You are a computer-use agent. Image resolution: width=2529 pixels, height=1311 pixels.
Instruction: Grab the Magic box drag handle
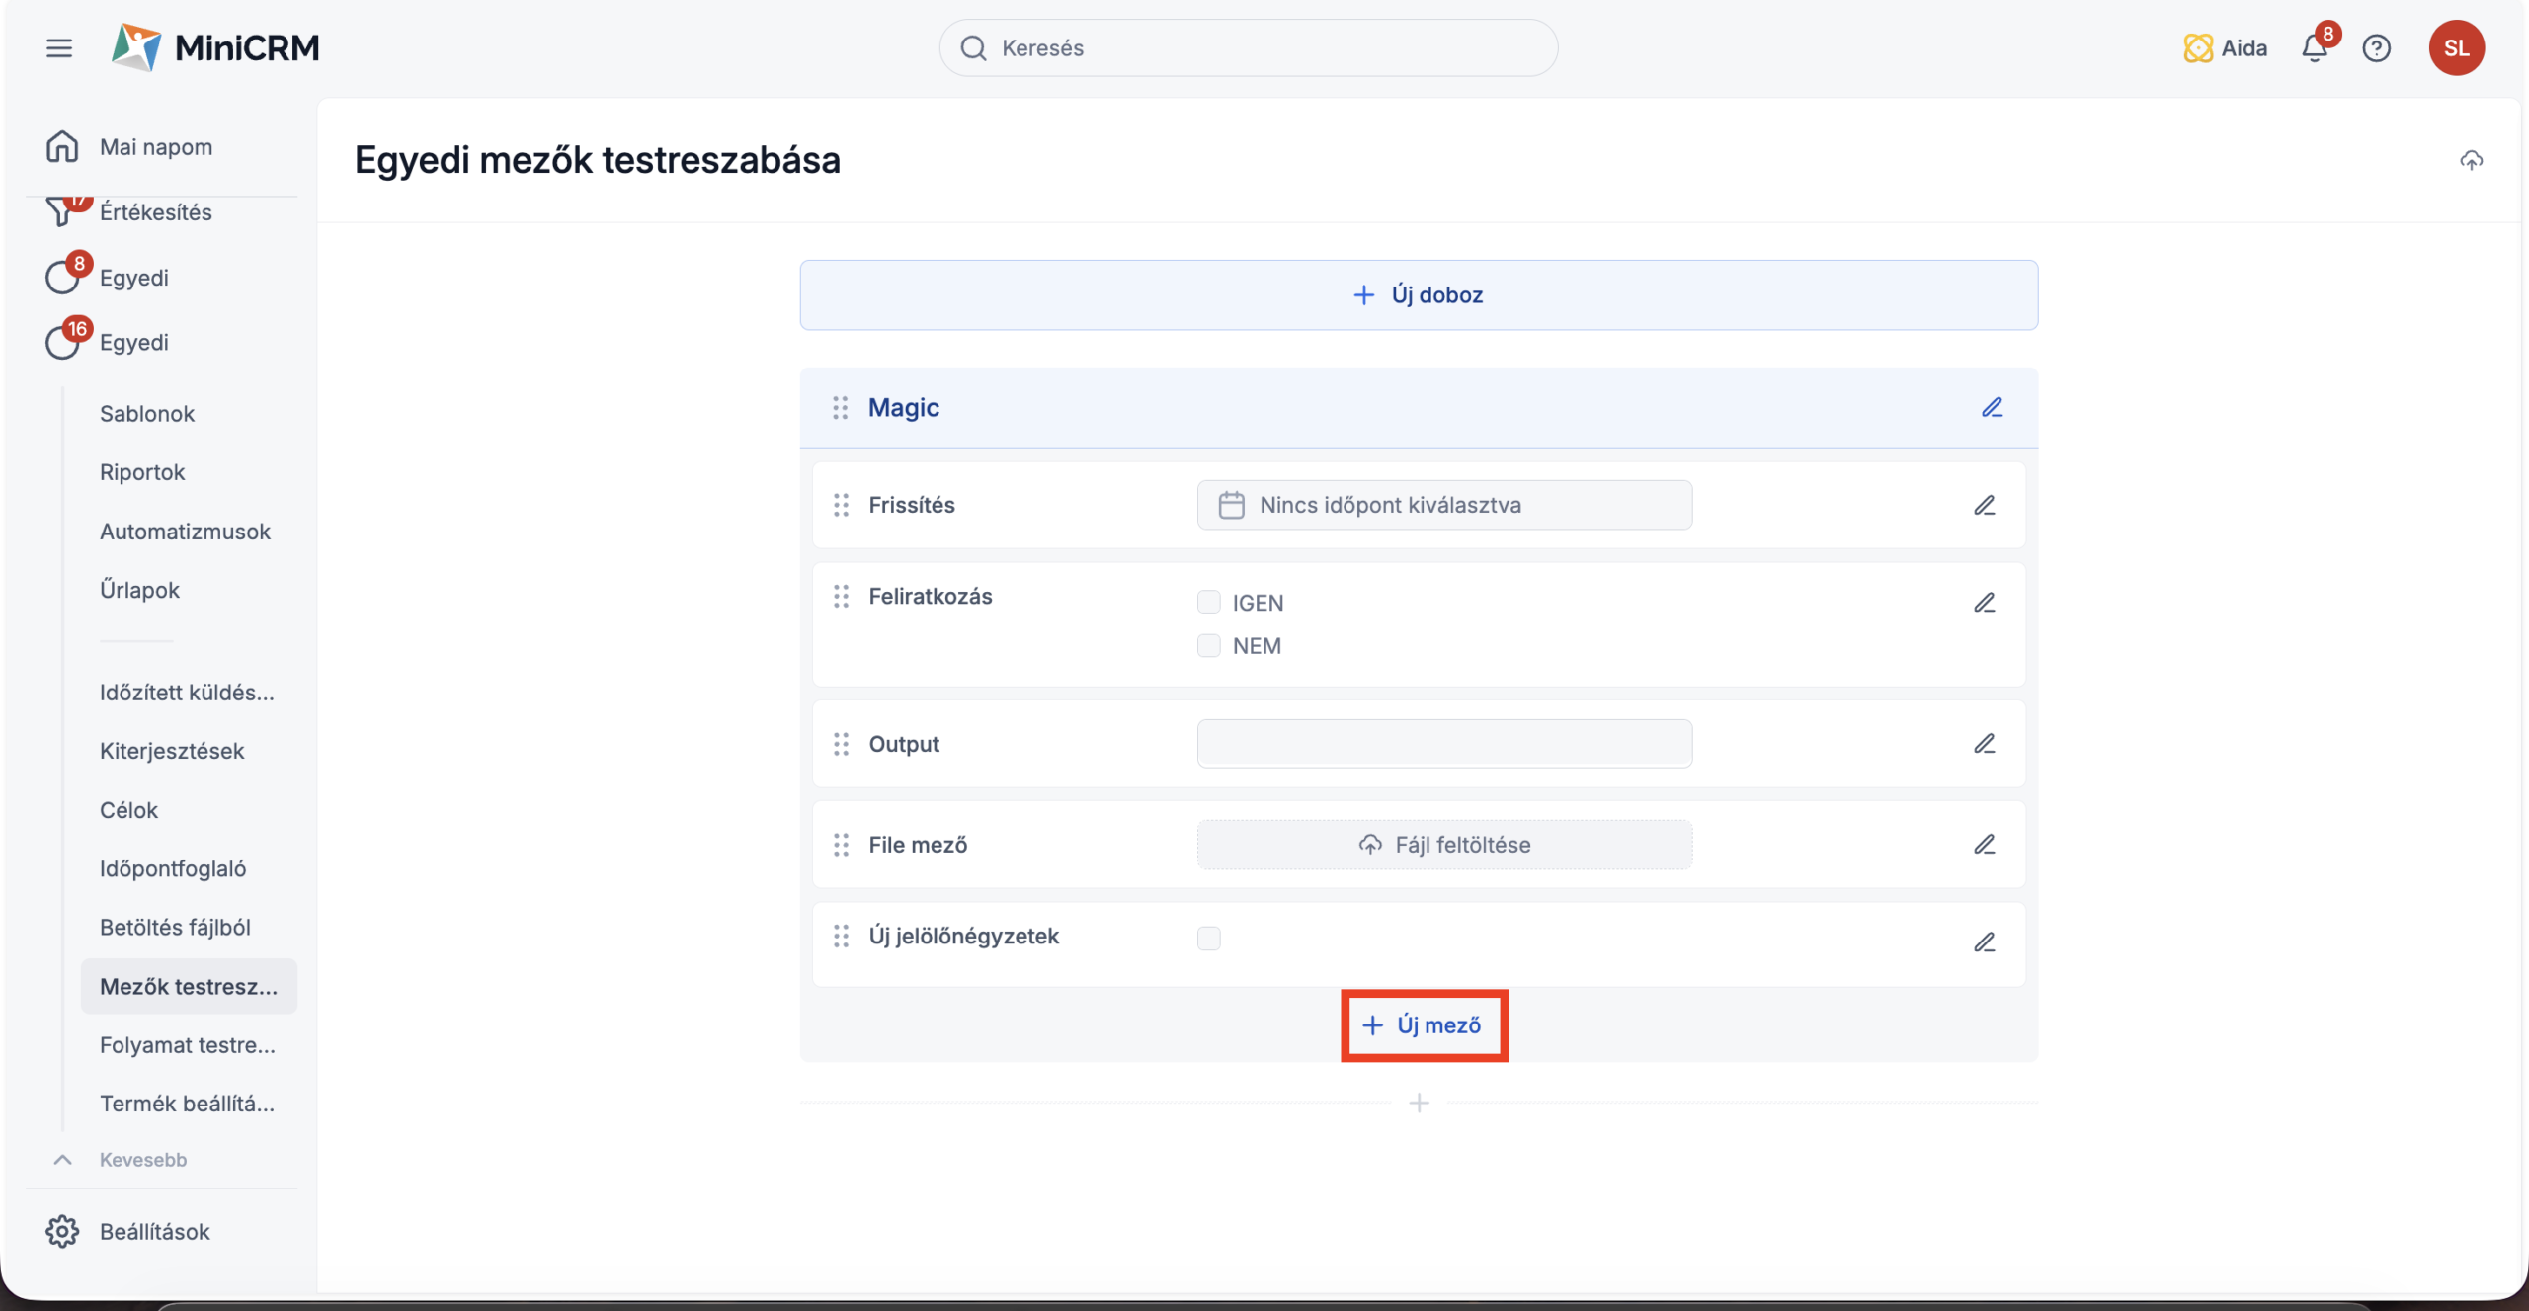pyautogui.click(x=840, y=407)
